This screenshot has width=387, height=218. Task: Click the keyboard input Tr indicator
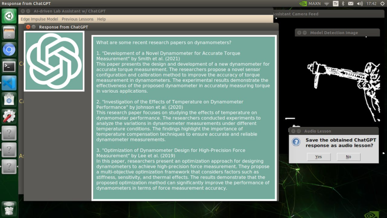coord(335,4)
